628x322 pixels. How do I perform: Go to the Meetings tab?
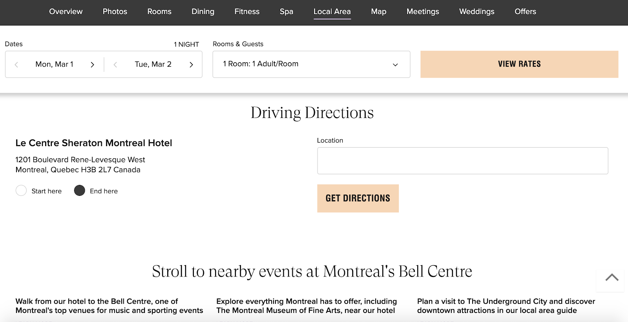click(423, 11)
